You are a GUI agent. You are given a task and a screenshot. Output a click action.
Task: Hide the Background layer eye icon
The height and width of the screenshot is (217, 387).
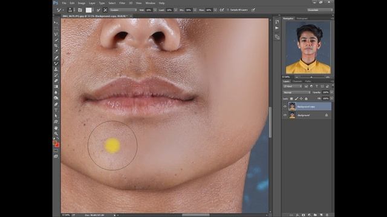285,115
